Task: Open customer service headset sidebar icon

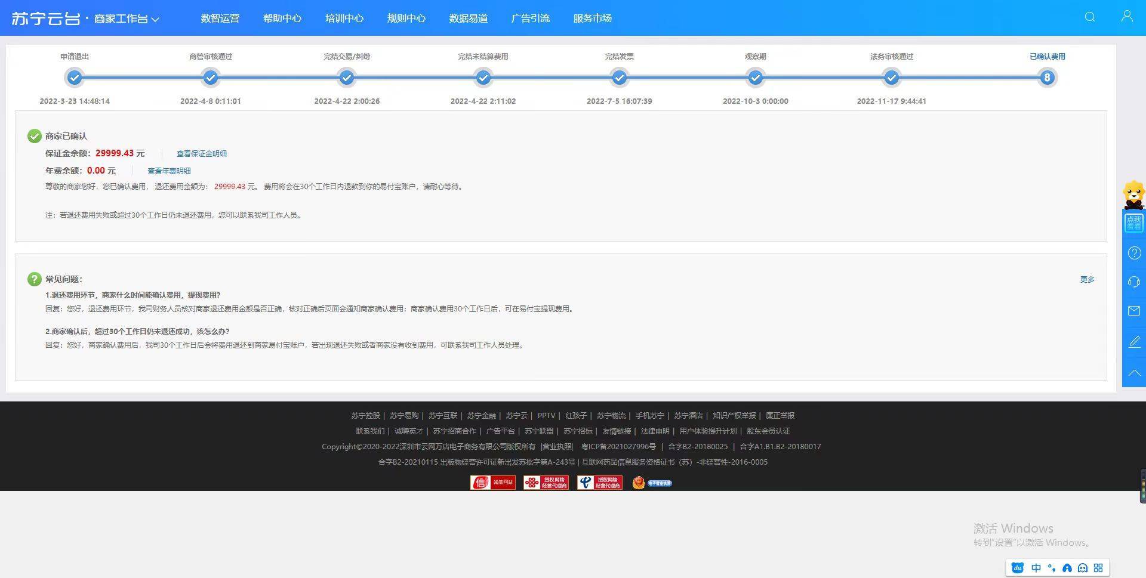Action: click(x=1134, y=282)
